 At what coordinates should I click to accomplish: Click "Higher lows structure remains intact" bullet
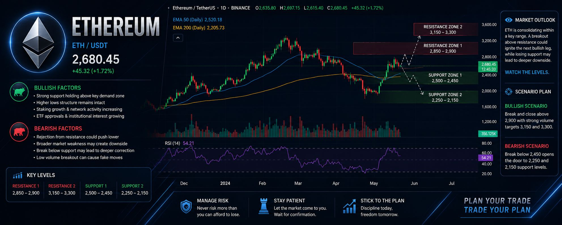click(71, 103)
